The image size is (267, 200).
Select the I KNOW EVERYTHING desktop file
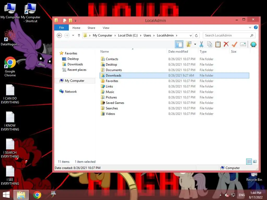(10, 121)
